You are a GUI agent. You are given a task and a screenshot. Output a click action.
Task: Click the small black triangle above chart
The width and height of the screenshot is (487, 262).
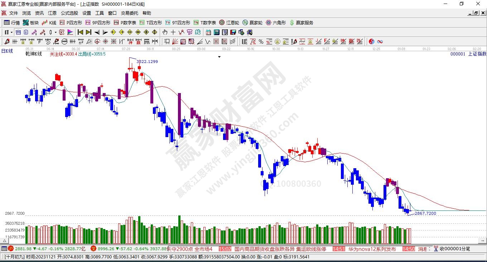tap(219, 57)
